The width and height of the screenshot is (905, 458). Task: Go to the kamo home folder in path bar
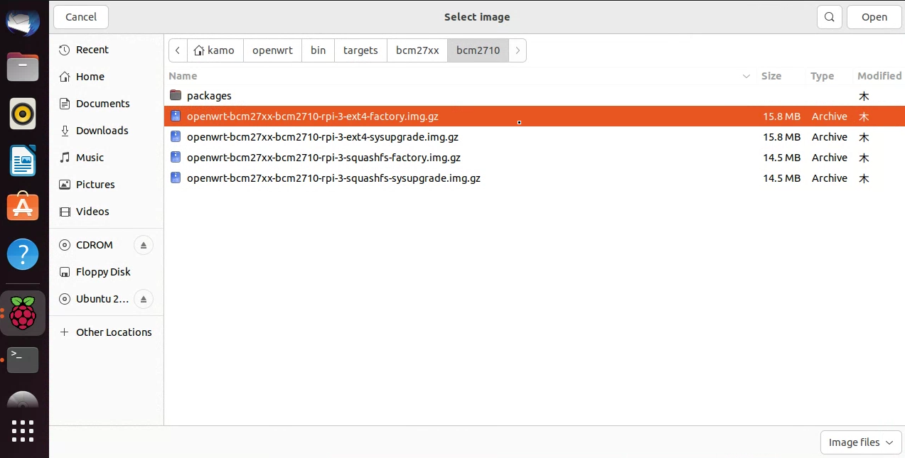coord(215,50)
